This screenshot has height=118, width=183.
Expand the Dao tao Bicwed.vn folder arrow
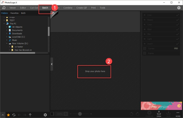(9, 50)
